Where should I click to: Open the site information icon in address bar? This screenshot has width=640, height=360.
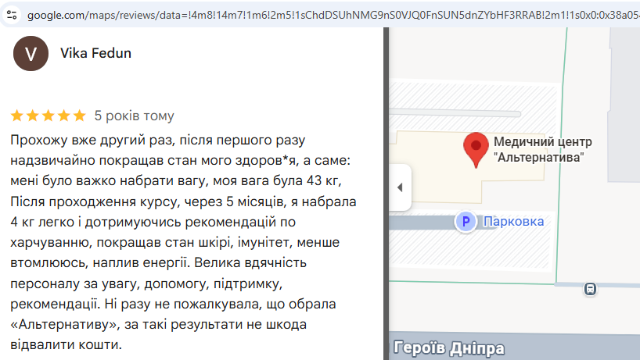pyautogui.click(x=12, y=15)
